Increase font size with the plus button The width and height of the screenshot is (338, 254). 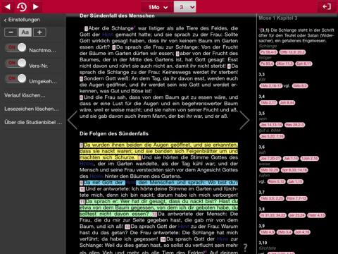(x=39, y=32)
